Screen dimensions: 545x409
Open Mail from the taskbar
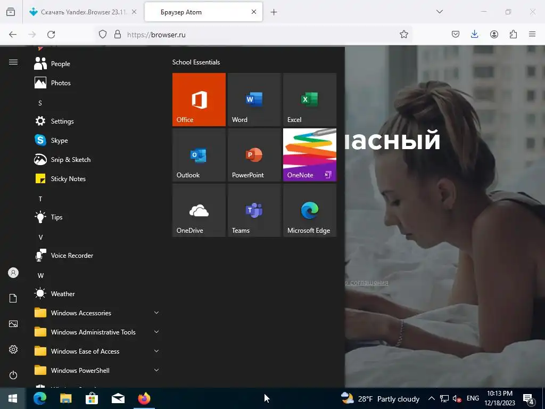tap(118, 398)
